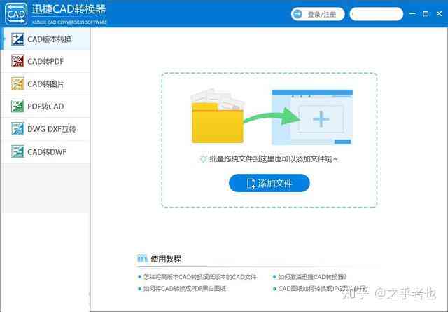448x312 pixels.
Task: Click the lightbulb hint icon beside batch-drag text
Action: point(203,159)
